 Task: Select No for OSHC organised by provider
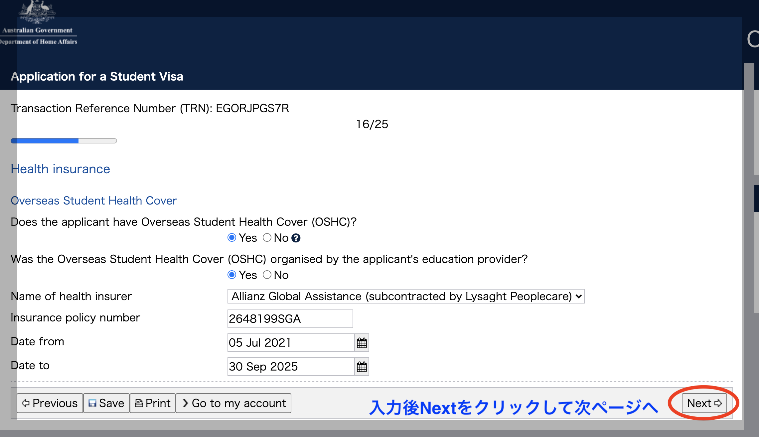coord(267,275)
